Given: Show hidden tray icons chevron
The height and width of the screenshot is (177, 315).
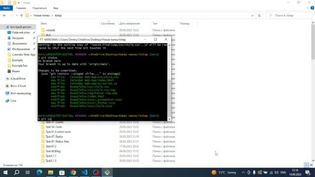Looking at the screenshot, I should pyautogui.click(x=243, y=173).
